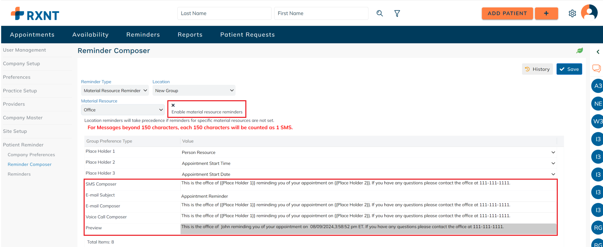Open the chat messages icon
This screenshot has width=603, height=247.
click(x=596, y=68)
